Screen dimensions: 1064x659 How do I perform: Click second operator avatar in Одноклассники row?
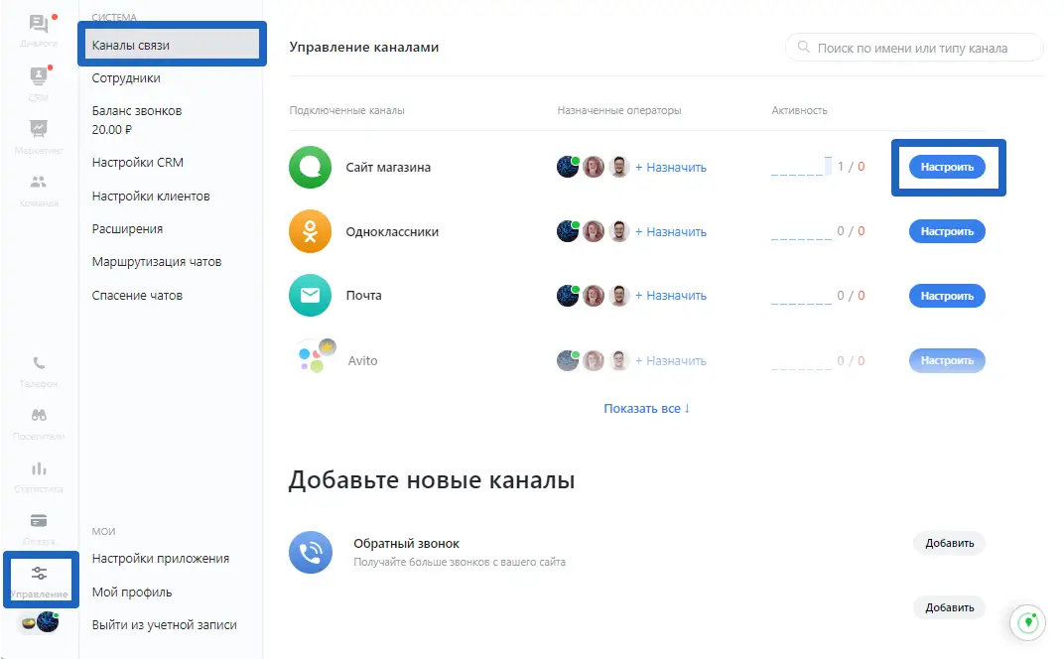[594, 231]
